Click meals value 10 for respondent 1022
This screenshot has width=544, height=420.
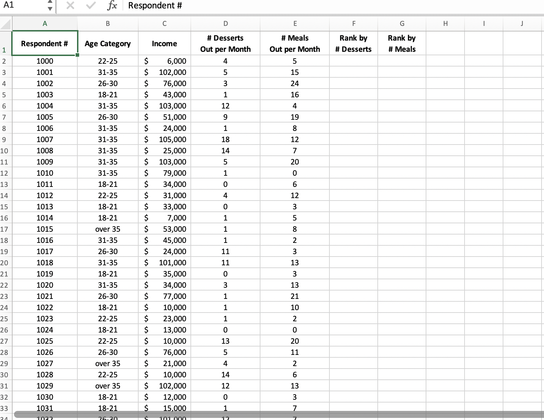coord(295,308)
